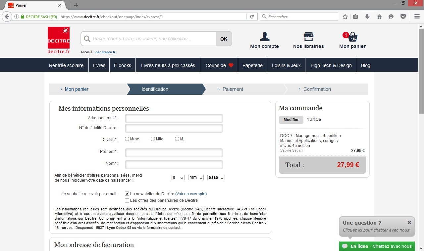424x251 pixels.
Task: Click the Confirmation step
Action: click(x=317, y=89)
